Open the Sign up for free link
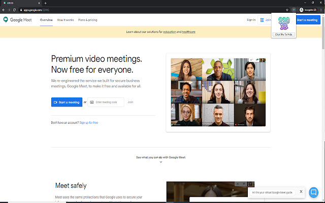Viewport: 325px width, 203px height. click(89, 123)
